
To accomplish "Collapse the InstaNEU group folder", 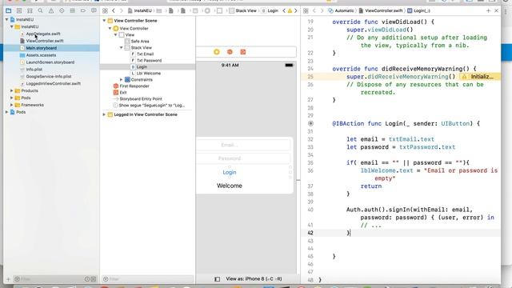I will (12, 26).
